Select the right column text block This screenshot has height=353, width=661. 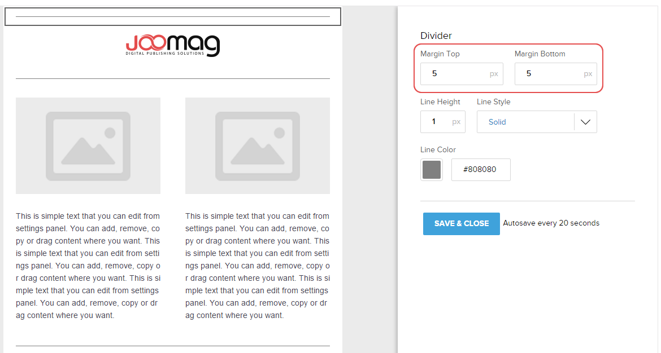click(x=258, y=266)
